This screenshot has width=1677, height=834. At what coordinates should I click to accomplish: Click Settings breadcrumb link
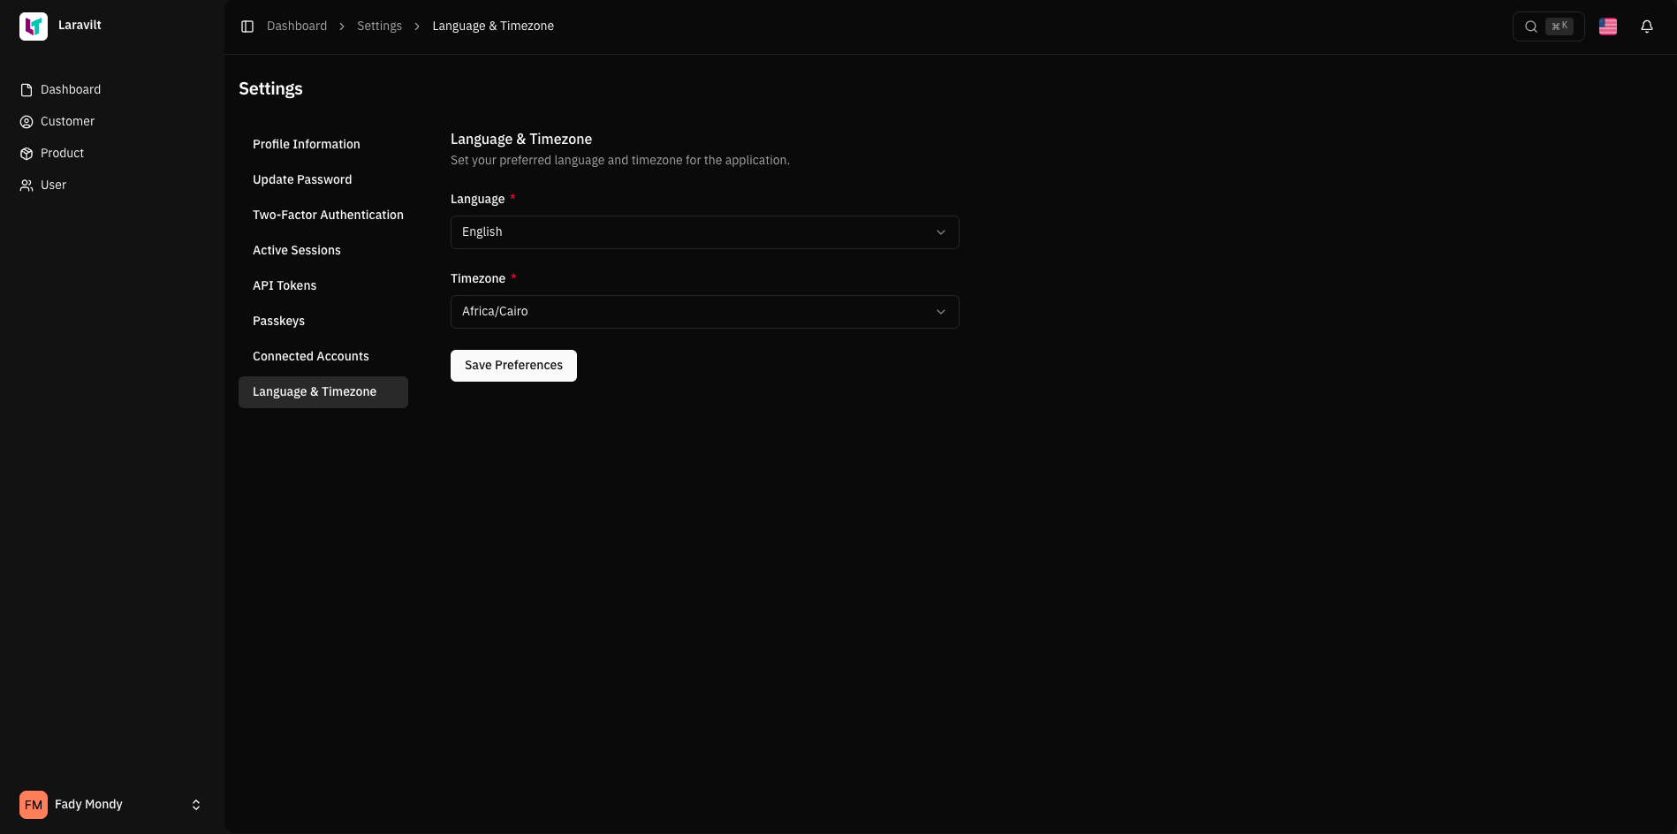pos(379,27)
